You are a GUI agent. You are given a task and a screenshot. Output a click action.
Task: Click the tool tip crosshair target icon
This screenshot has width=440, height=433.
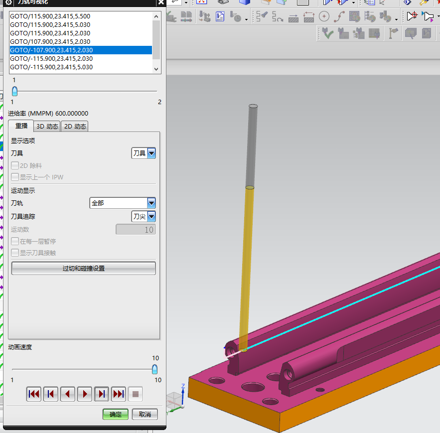tap(412, 16)
